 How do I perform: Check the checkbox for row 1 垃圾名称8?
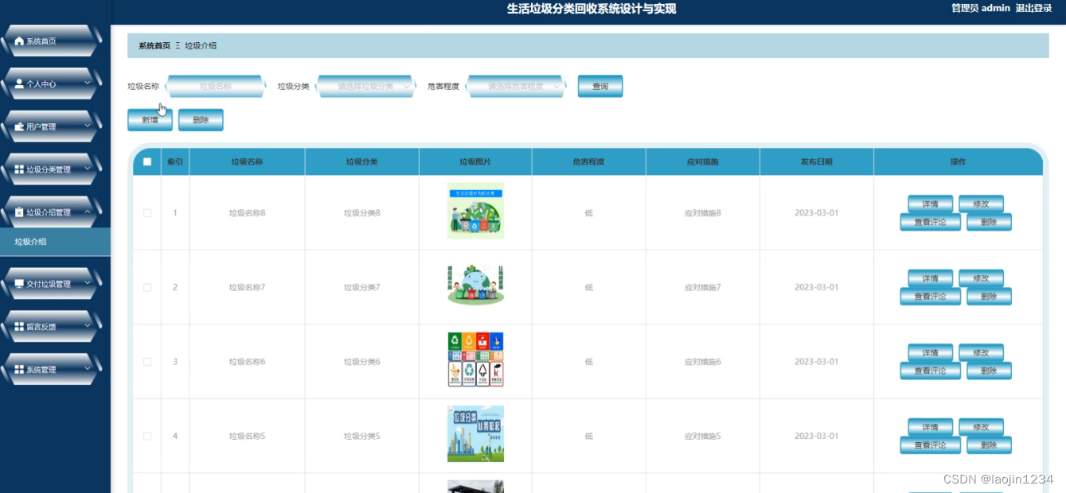pos(146,212)
